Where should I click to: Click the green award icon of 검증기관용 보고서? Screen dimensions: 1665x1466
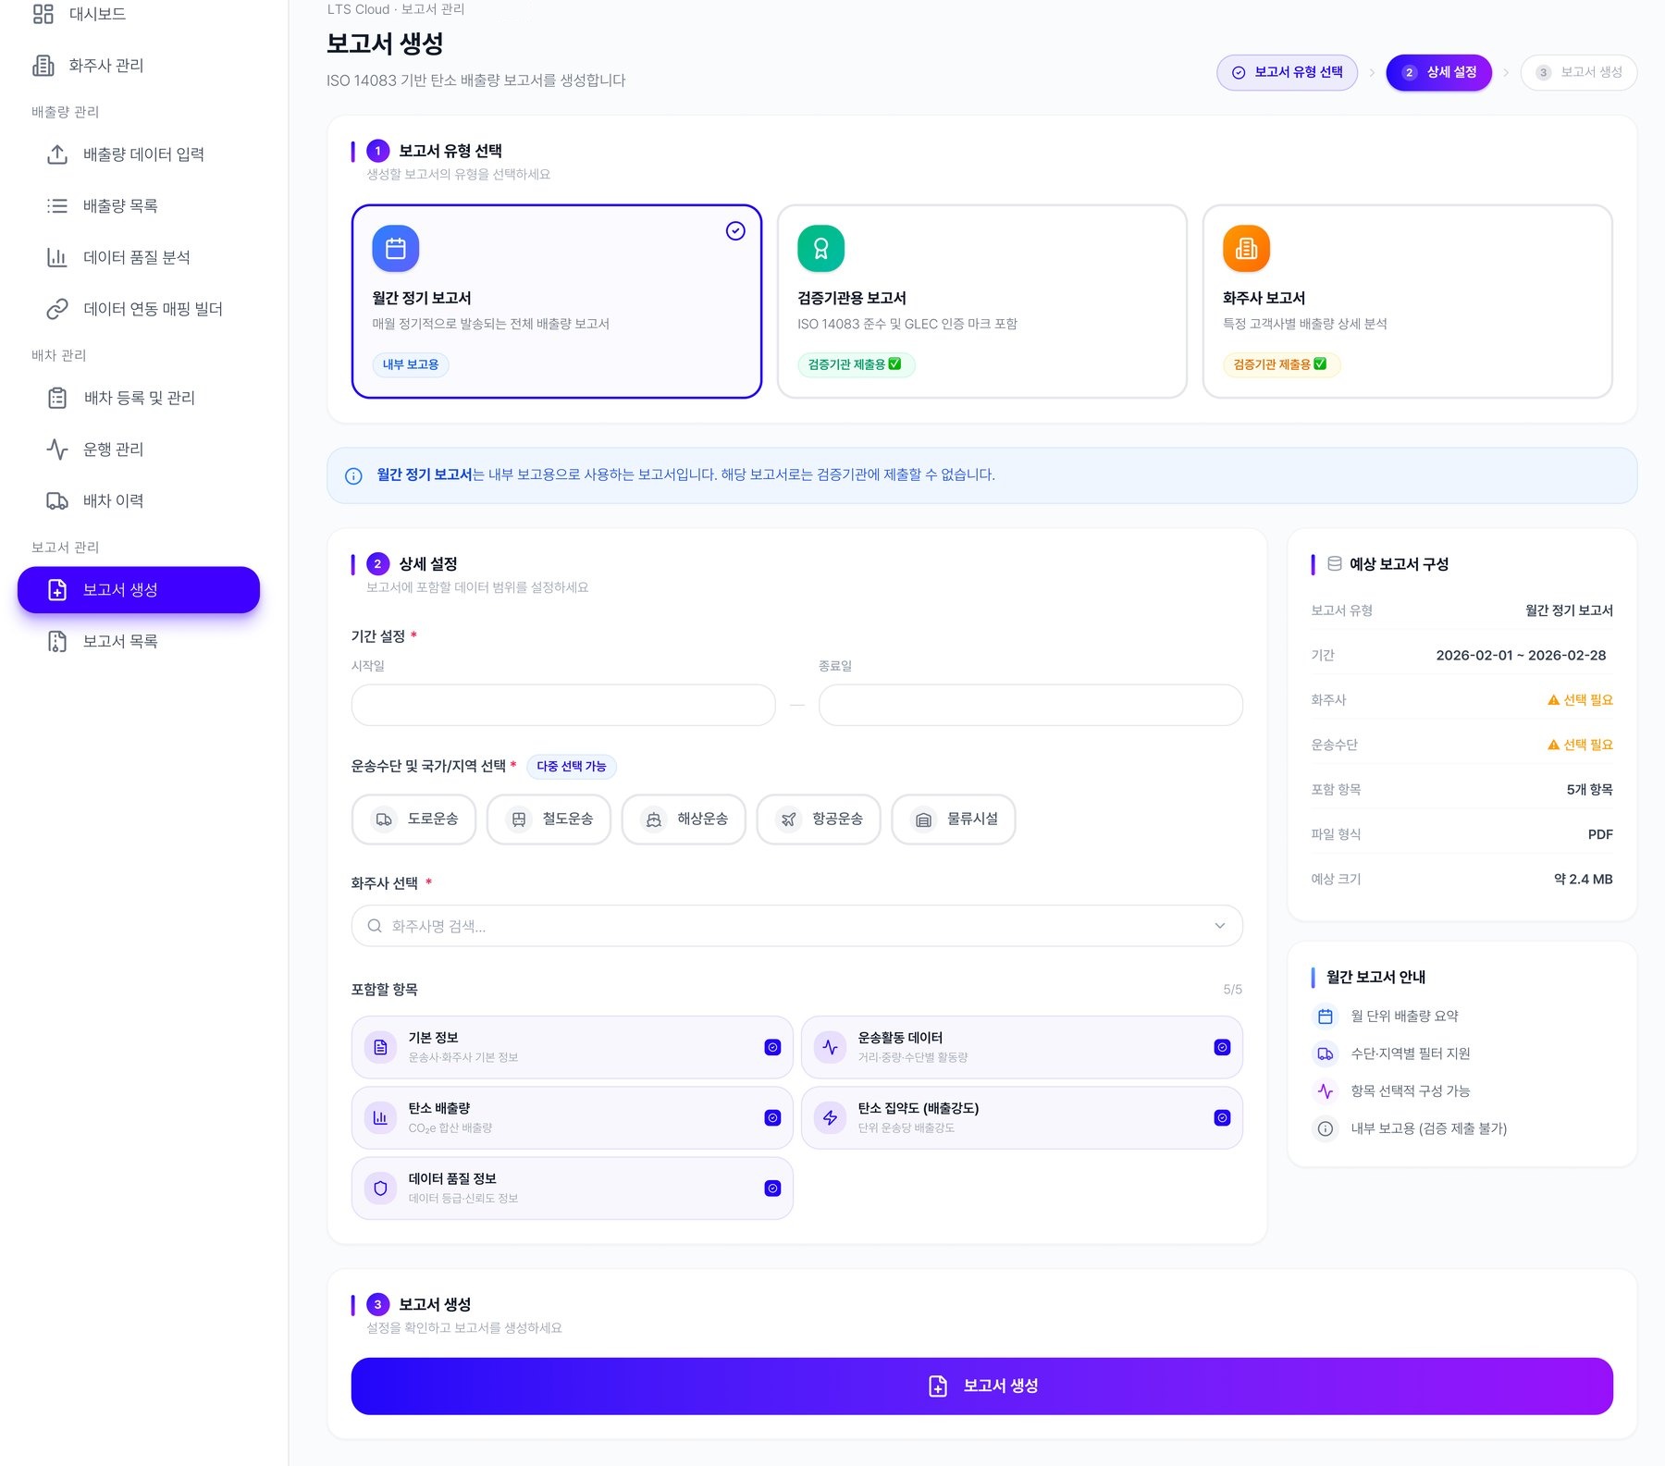[x=821, y=249]
